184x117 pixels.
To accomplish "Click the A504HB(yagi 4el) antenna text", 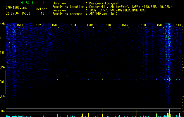I will (x=103, y=14).
